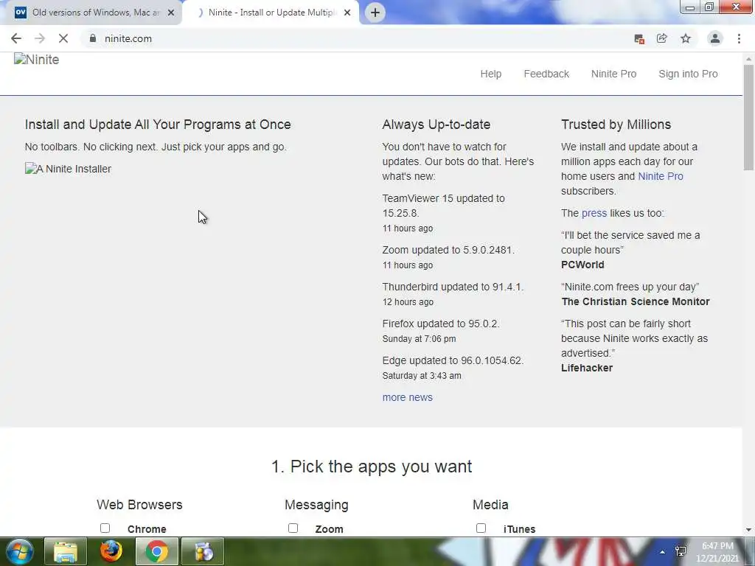Click the Lifehacker quote source
The width and height of the screenshot is (755, 566).
click(x=587, y=368)
